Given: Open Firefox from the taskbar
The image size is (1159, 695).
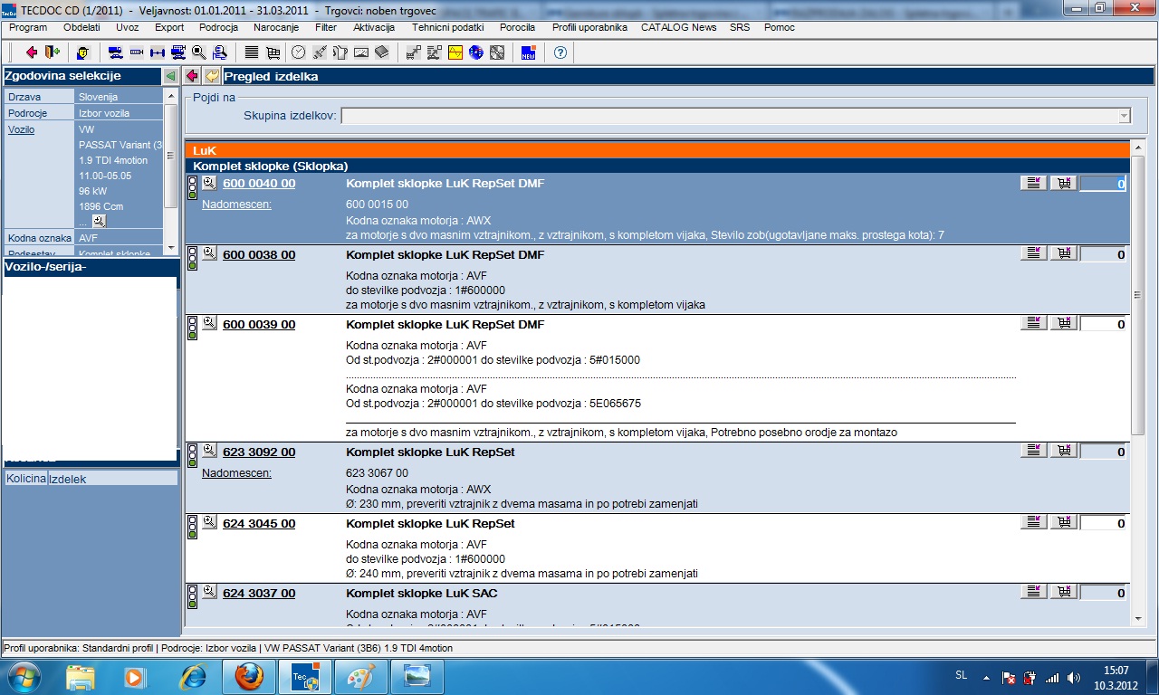Looking at the screenshot, I should [x=249, y=676].
